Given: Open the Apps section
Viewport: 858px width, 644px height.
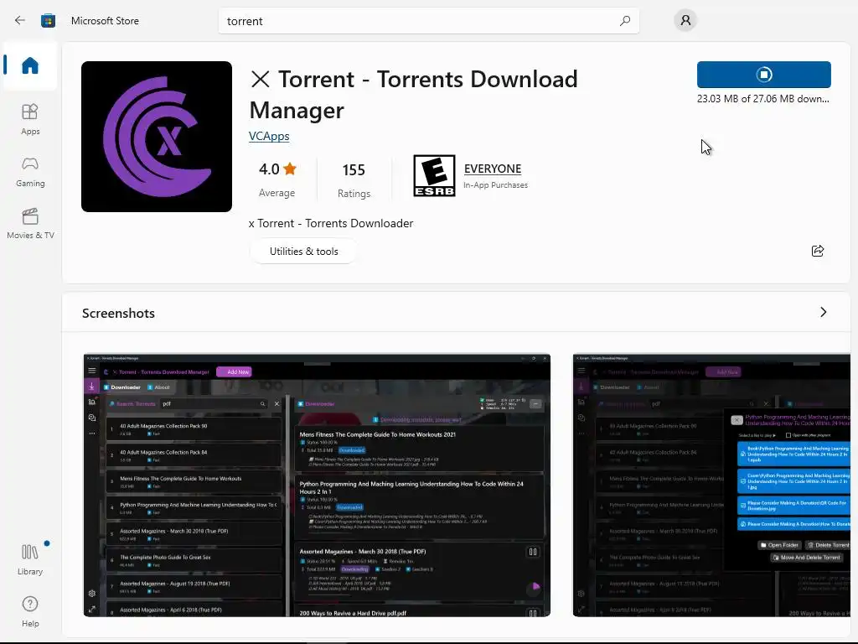Looking at the screenshot, I should click(30, 119).
